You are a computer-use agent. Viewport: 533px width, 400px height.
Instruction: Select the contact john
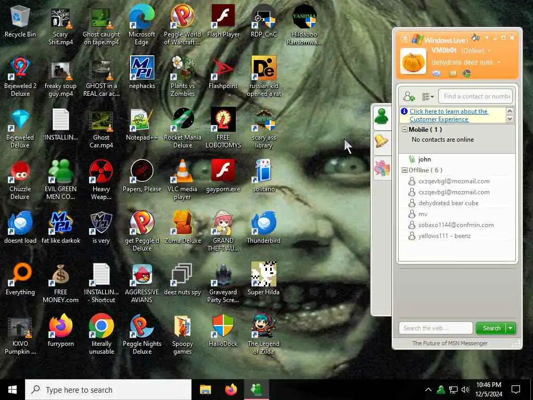point(424,159)
